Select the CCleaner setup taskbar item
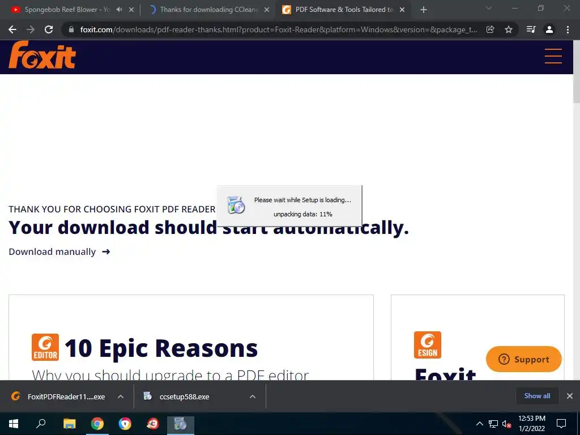580x435 pixels. (181, 424)
